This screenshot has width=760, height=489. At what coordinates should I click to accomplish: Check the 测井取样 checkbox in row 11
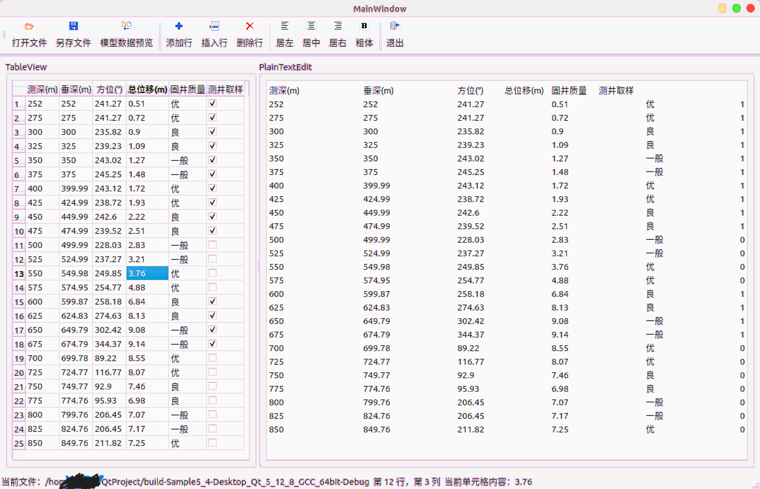click(x=213, y=244)
